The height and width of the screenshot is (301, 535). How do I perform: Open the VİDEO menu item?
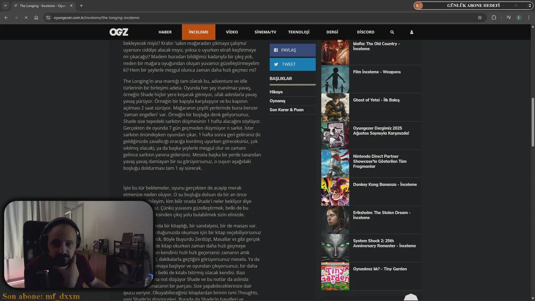click(x=232, y=32)
